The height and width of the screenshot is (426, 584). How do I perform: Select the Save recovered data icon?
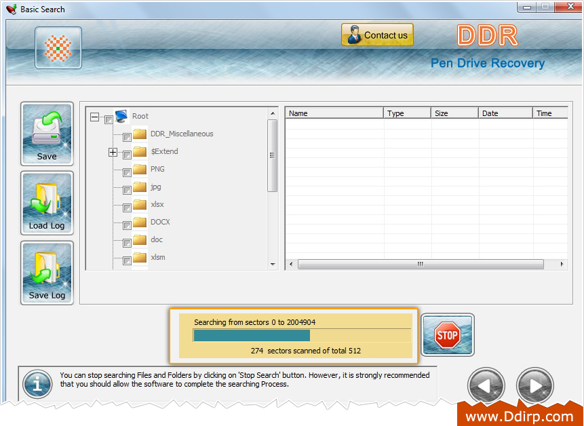point(47,134)
